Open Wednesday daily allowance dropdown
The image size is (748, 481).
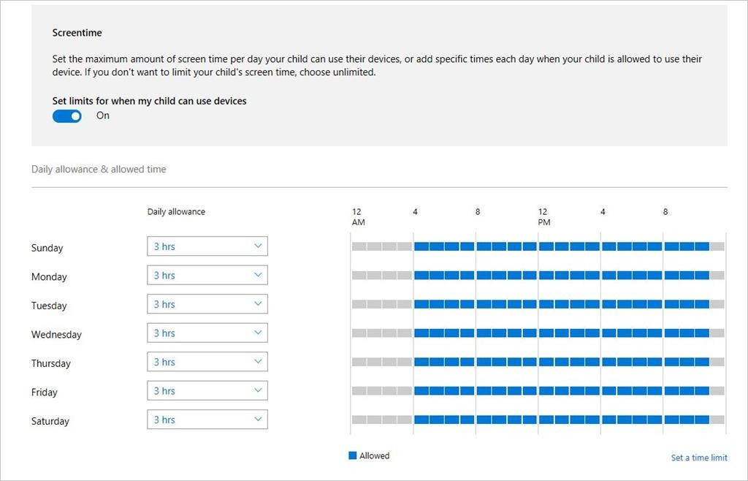click(207, 333)
